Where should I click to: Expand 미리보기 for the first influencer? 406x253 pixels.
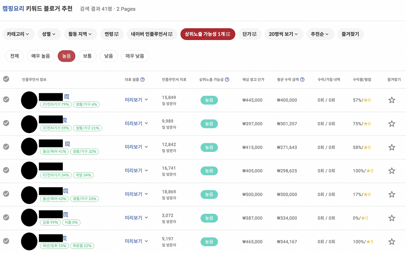pos(136,100)
